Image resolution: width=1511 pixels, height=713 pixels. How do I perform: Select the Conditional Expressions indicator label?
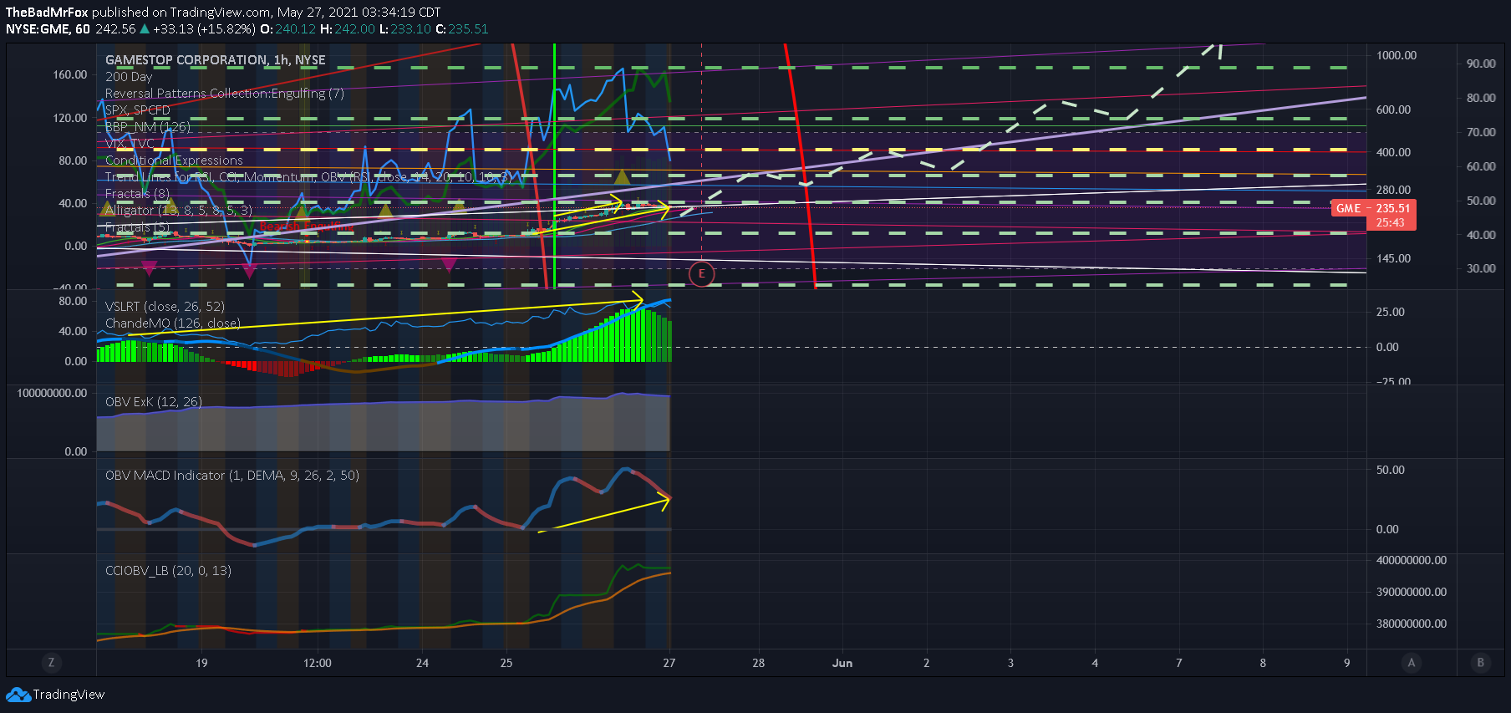(x=174, y=160)
